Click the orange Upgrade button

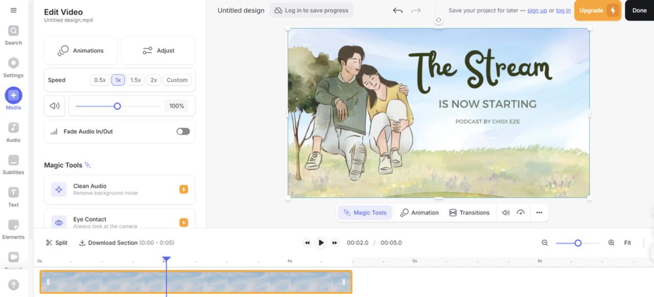[x=598, y=10]
